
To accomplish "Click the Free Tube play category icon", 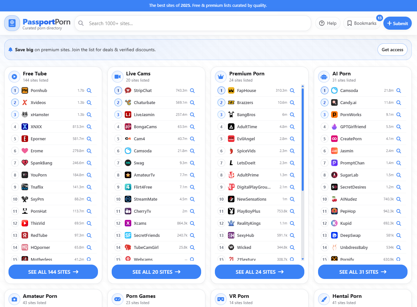I will coord(14,77).
